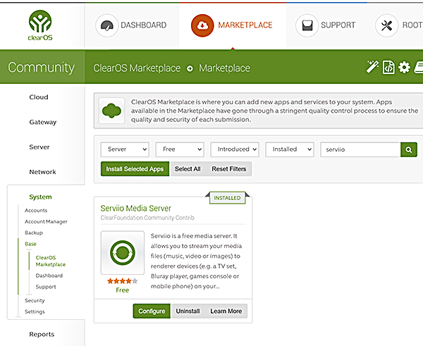Click the Serviio Media Server title link
423x346 pixels.
(x=136, y=208)
